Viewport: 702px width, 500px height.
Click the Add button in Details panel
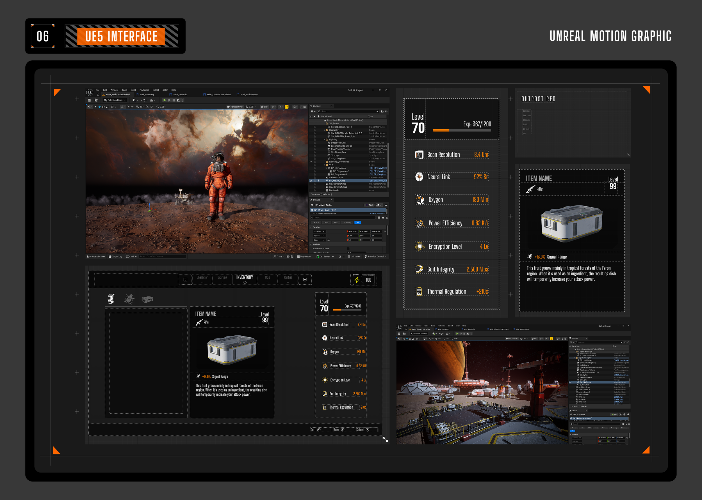tap(369, 205)
